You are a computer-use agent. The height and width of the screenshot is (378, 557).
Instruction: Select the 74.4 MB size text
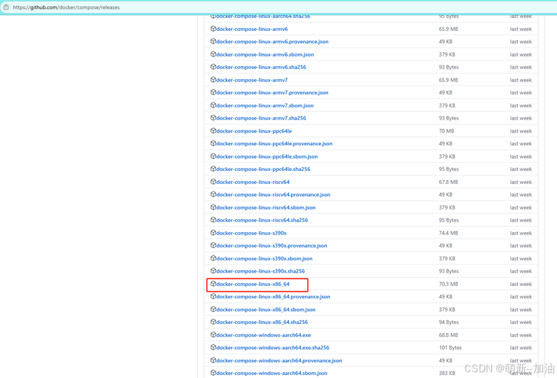click(x=448, y=233)
